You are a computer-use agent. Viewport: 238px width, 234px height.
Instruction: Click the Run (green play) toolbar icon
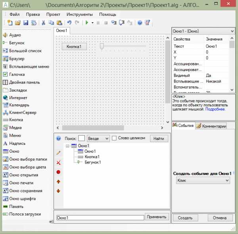[87, 23]
